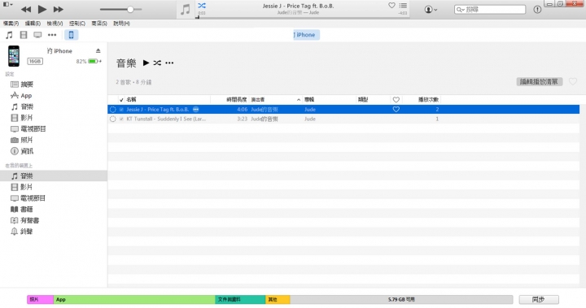Play the current track in top toolbar
The image size is (586, 308).
point(42,9)
